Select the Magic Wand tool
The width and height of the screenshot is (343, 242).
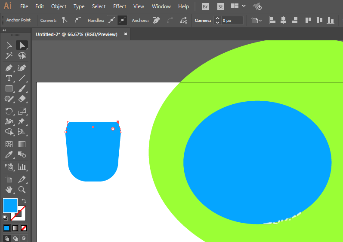[x=9, y=56]
